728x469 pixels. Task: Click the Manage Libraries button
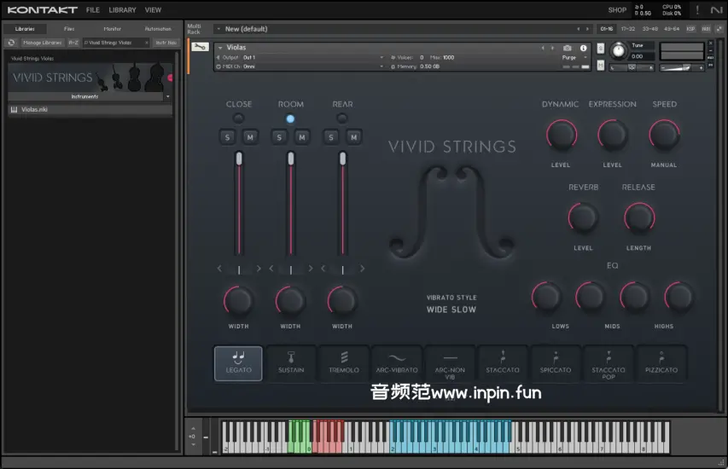42,42
